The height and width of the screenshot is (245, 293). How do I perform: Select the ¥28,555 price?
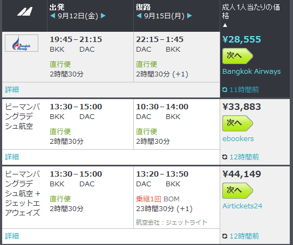tap(242, 39)
